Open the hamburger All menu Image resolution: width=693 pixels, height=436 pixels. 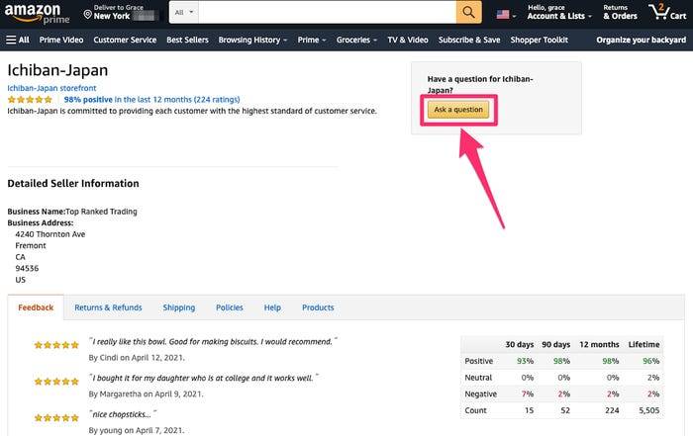(18, 40)
